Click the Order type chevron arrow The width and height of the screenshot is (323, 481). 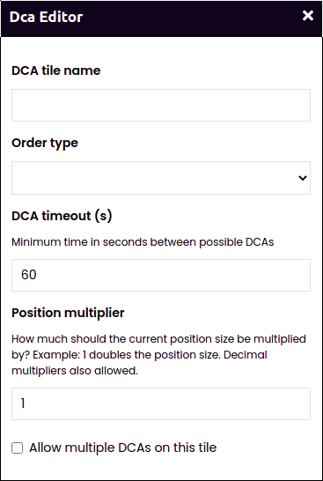[x=303, y=178]
